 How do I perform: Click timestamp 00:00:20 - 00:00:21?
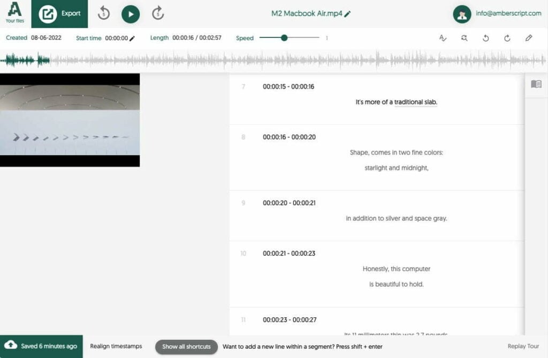coord(289,203)
